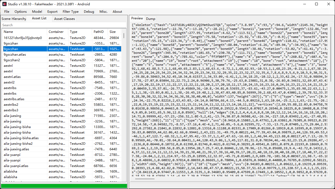Switch to the Asset Classes tab
This screenshot has height=189, width=335.
click(x=65, y=19)
